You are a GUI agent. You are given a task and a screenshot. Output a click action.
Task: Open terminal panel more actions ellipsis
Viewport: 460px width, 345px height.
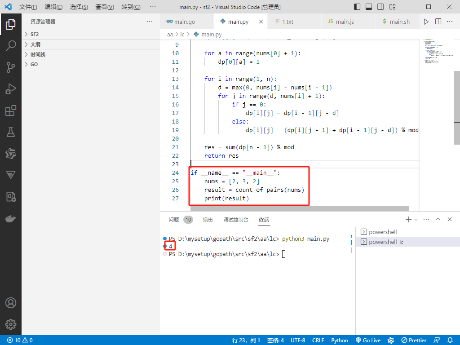tap(426, 219)
